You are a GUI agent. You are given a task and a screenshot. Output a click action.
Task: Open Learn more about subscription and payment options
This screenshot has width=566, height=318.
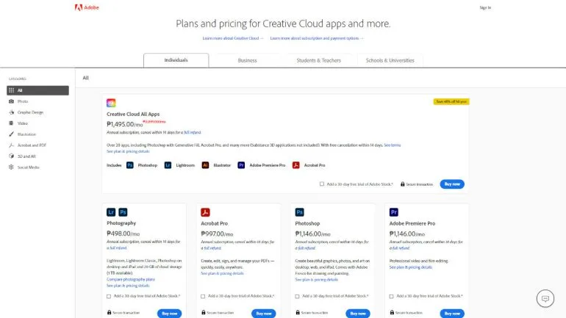(x=317, y=38)
